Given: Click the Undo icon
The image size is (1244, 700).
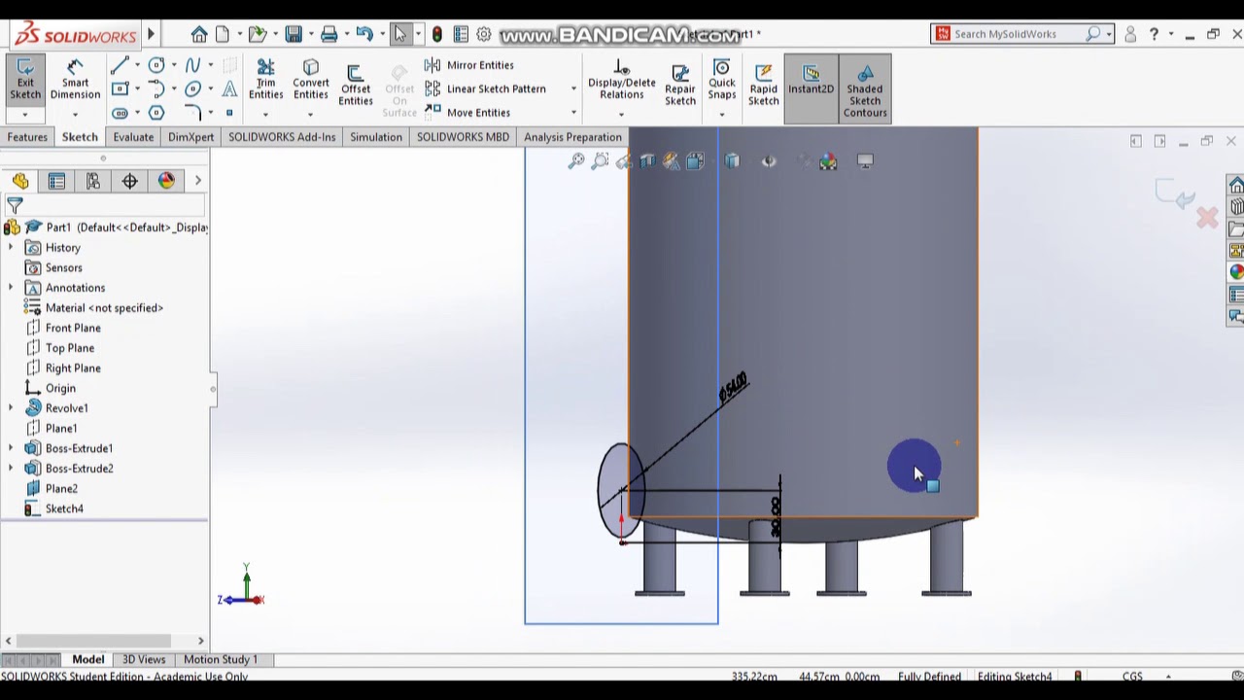Looking at the screenshot, I should pos(364,34).
